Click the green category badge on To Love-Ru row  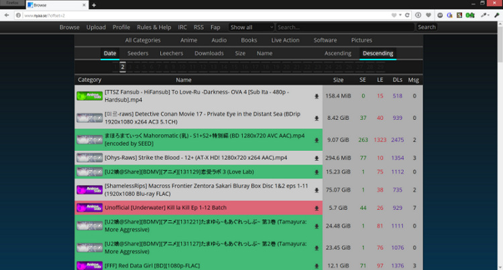click(89, 96)
